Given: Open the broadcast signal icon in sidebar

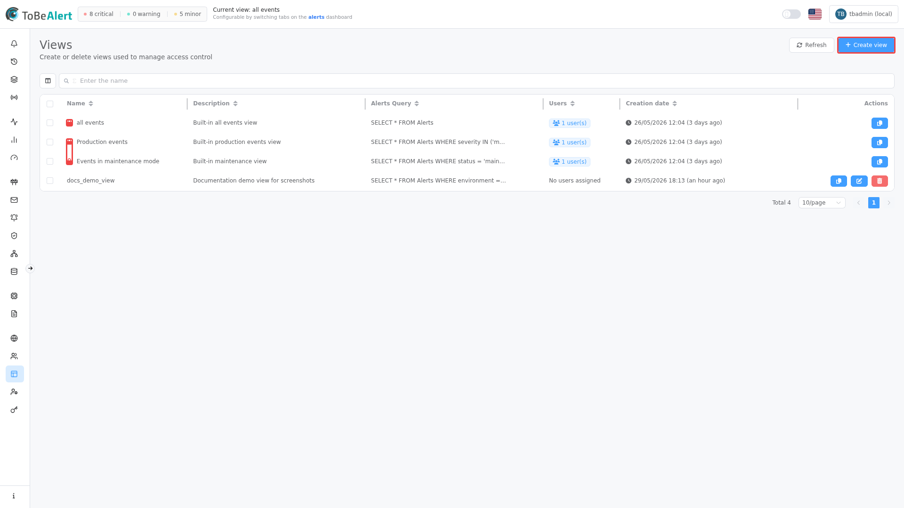Looking at the screenshot, I should 14,97.
